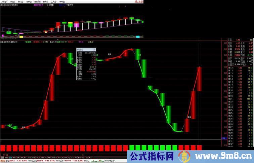Open the 系统 (System) menu
Screen dimensions: 254x163
click(4, 1)
